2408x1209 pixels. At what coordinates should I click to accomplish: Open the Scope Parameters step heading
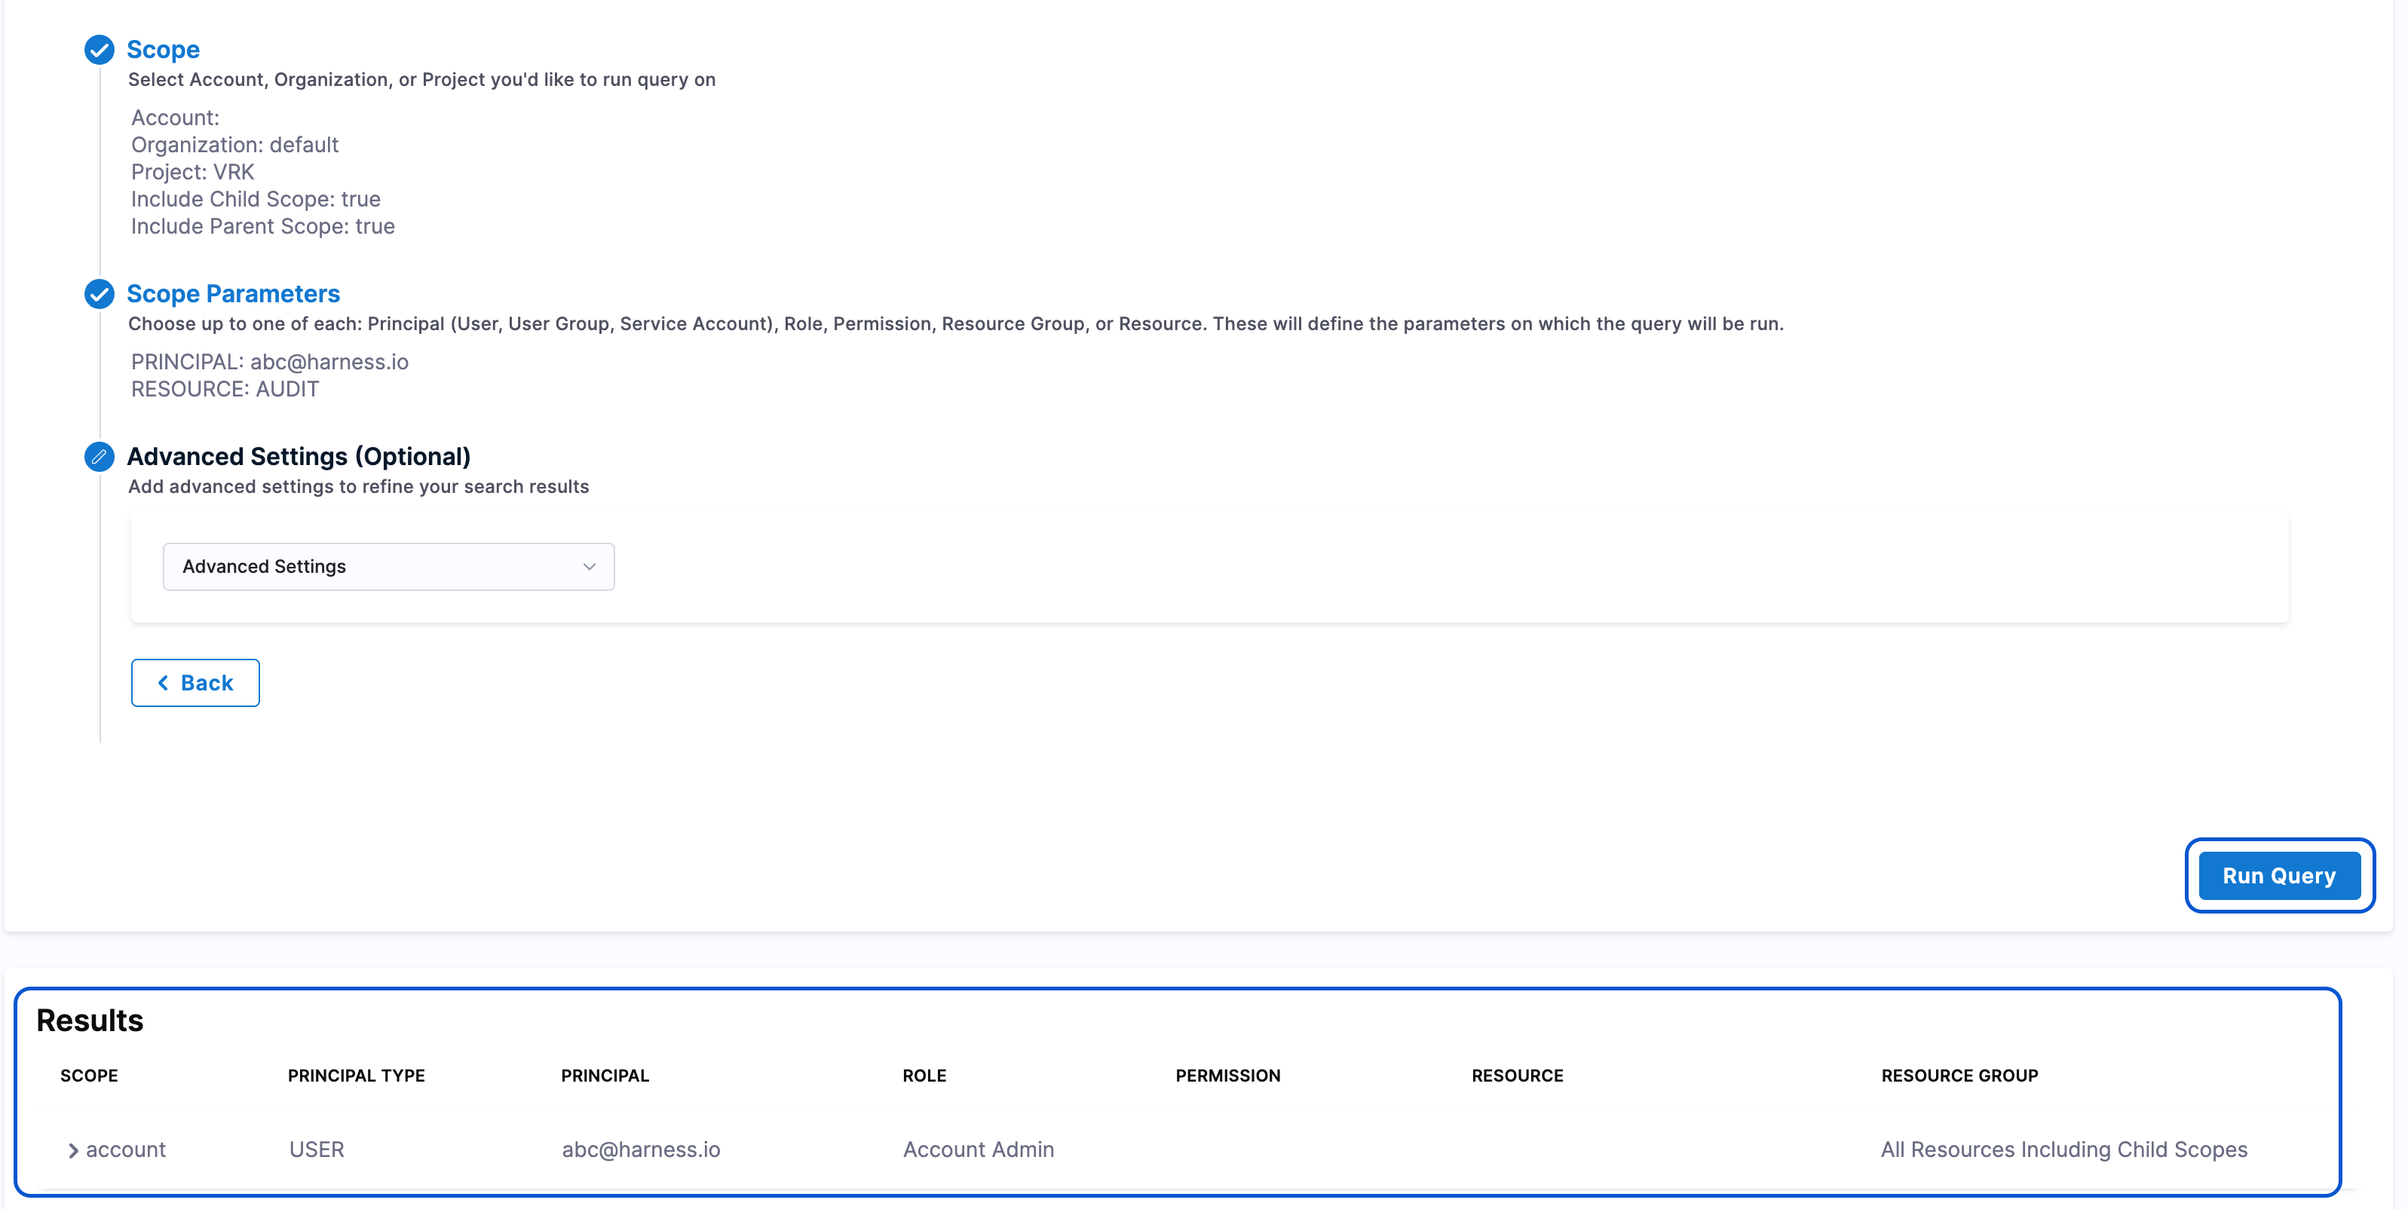point(233,293)
